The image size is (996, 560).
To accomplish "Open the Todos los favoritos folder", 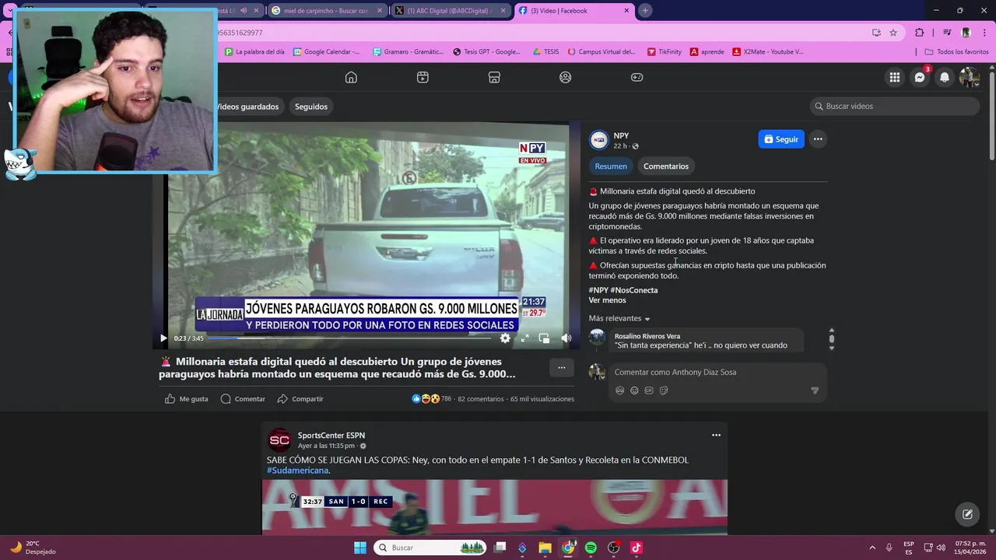I will [x=956, y=52].
